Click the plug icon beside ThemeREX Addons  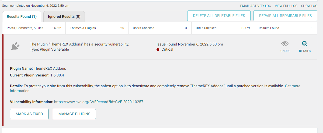[x=15, y=47]
